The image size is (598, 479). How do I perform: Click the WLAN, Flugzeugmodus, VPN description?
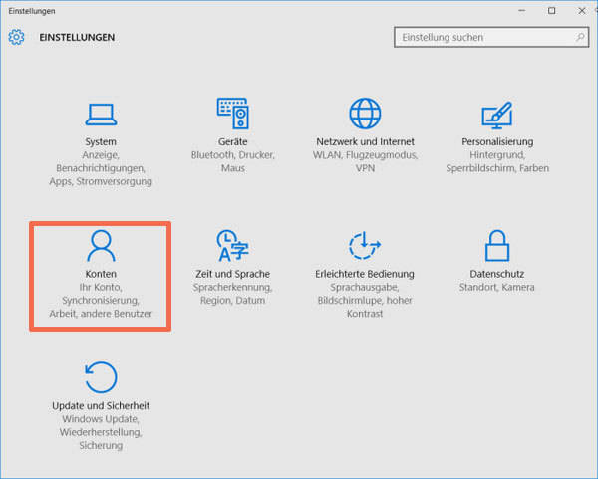pyautogui.click(x=365, y=161)
